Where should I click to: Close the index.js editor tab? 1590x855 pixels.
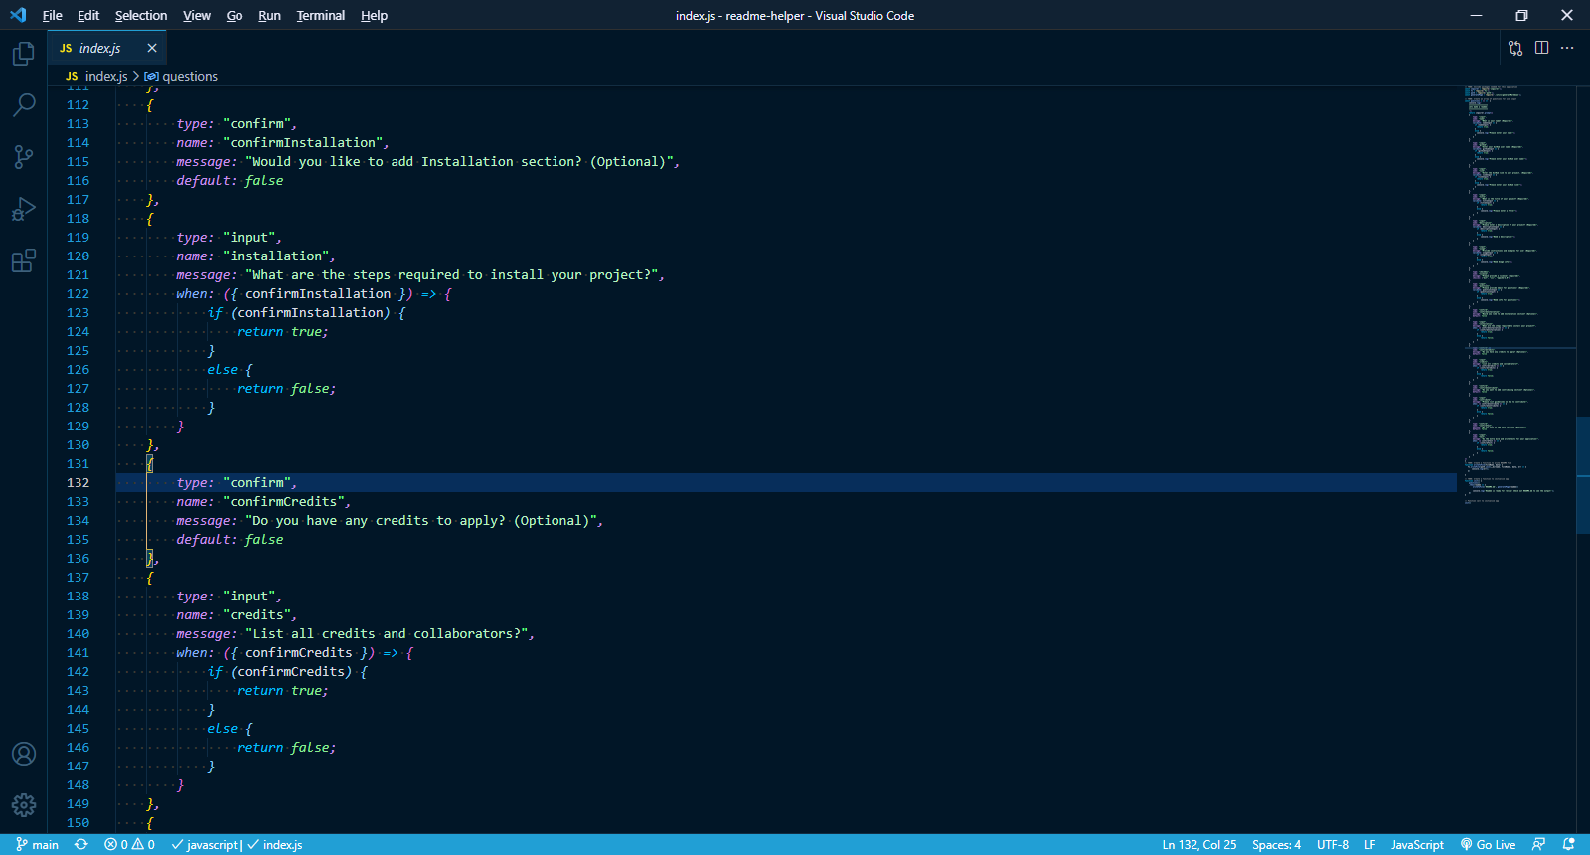coord(152,48)
